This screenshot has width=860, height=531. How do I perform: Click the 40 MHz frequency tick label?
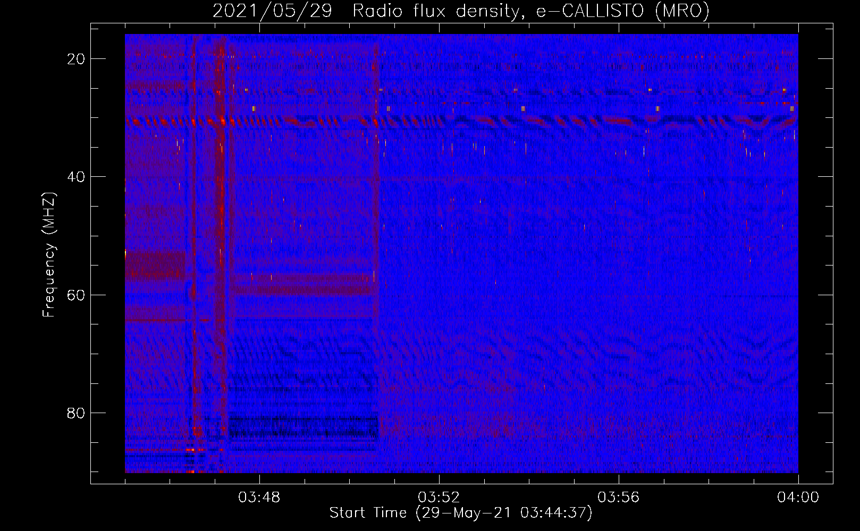click(x=76, y=177)
